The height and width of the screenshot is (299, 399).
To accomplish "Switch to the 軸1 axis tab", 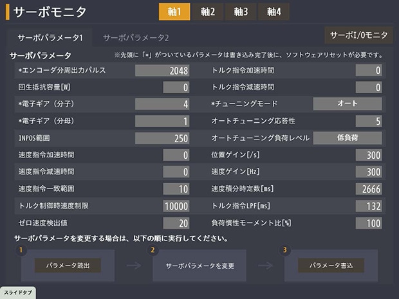I will coord(174,12).
